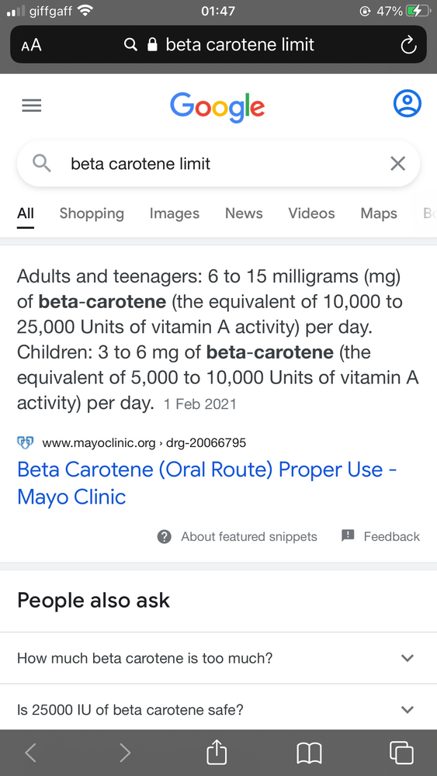Viewport: 437px width, 776px height.
Task: Tap the Safari share icon
Action: pyautogui.click(x=217, y=752)
